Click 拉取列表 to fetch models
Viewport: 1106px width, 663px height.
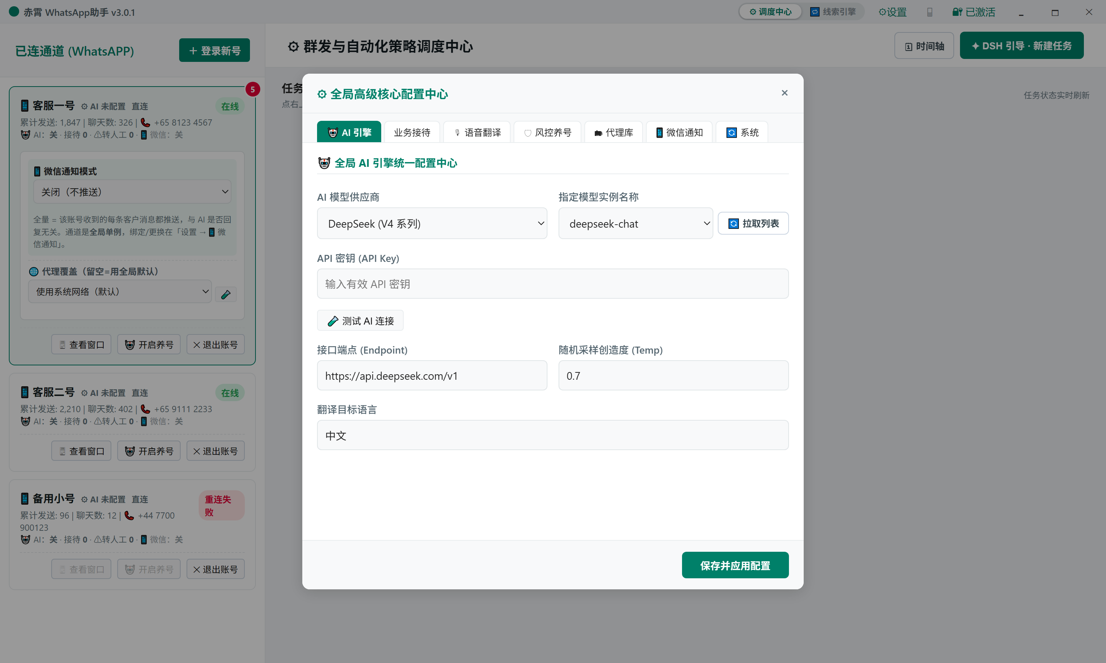click(753, 223)
